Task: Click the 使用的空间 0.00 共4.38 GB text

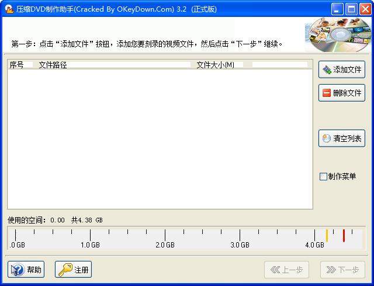Action: pos(55,220)
